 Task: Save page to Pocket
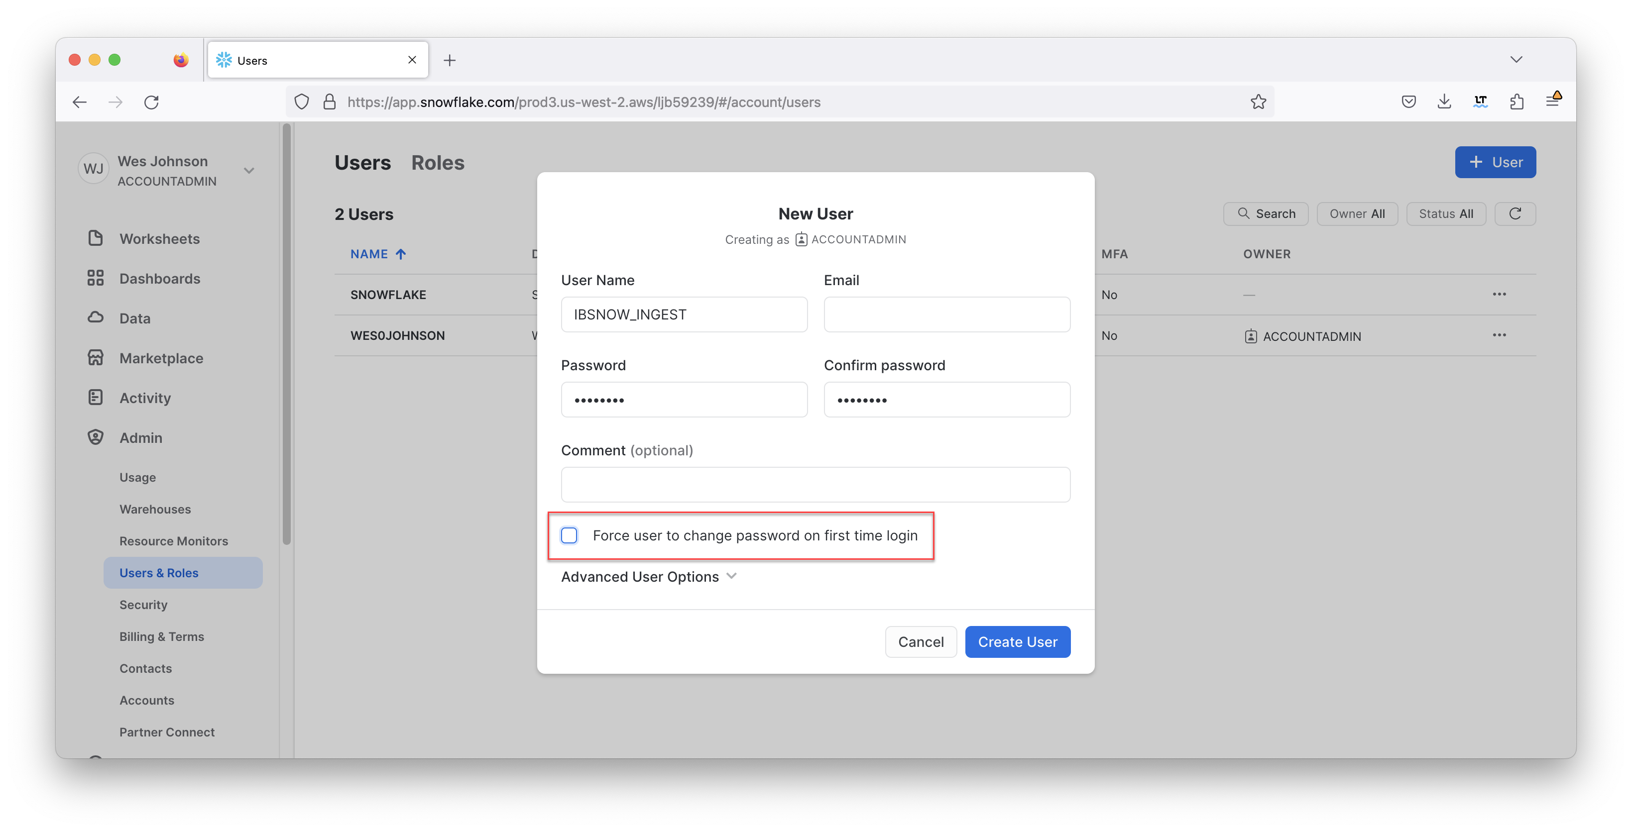(x=1408, y=102)
